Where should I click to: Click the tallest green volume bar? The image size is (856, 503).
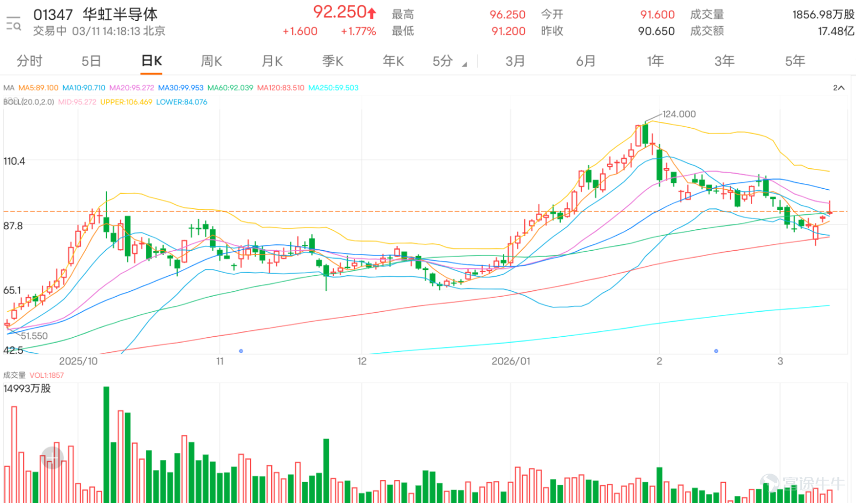106,444
